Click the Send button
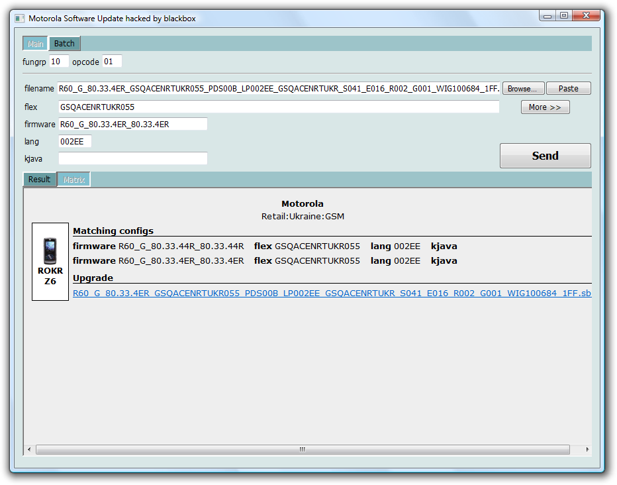This screenshot has height=485, width=617. [546, 156]
